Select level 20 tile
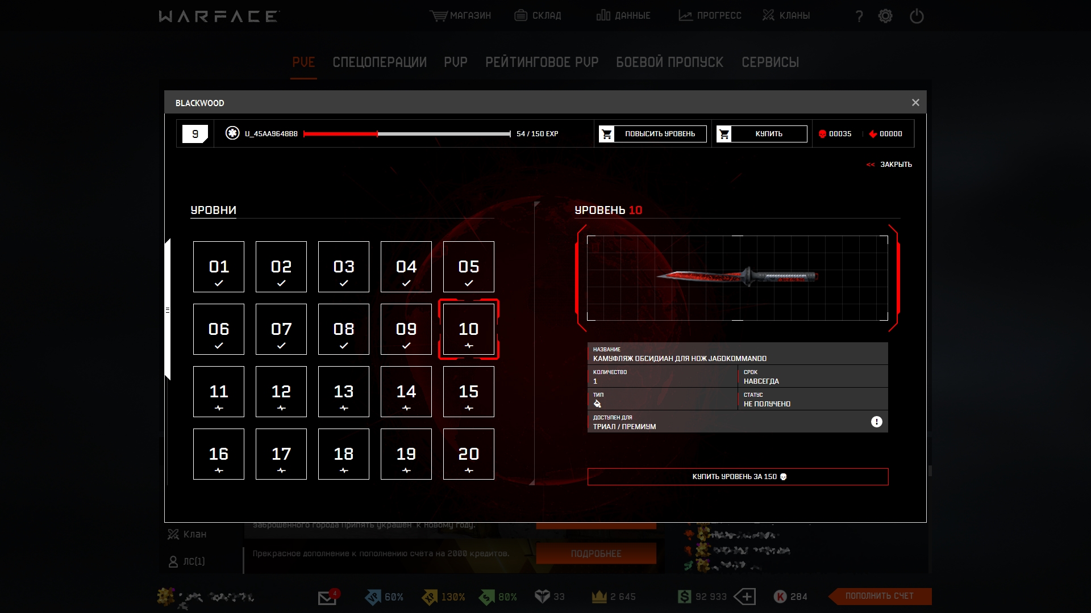 tap(469, 454)
